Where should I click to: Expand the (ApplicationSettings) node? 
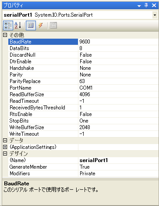(x=5, y=147)
